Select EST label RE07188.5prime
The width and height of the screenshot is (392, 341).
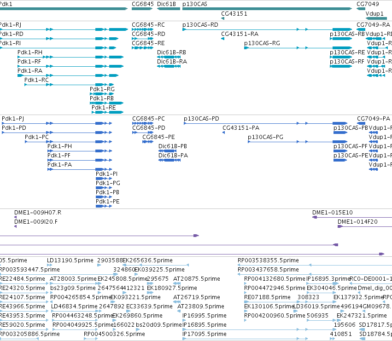(x=267, y=297)
